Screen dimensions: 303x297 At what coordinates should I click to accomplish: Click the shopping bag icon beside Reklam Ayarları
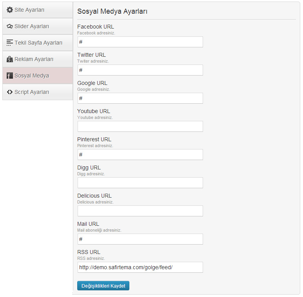click(x=10, y=59)
